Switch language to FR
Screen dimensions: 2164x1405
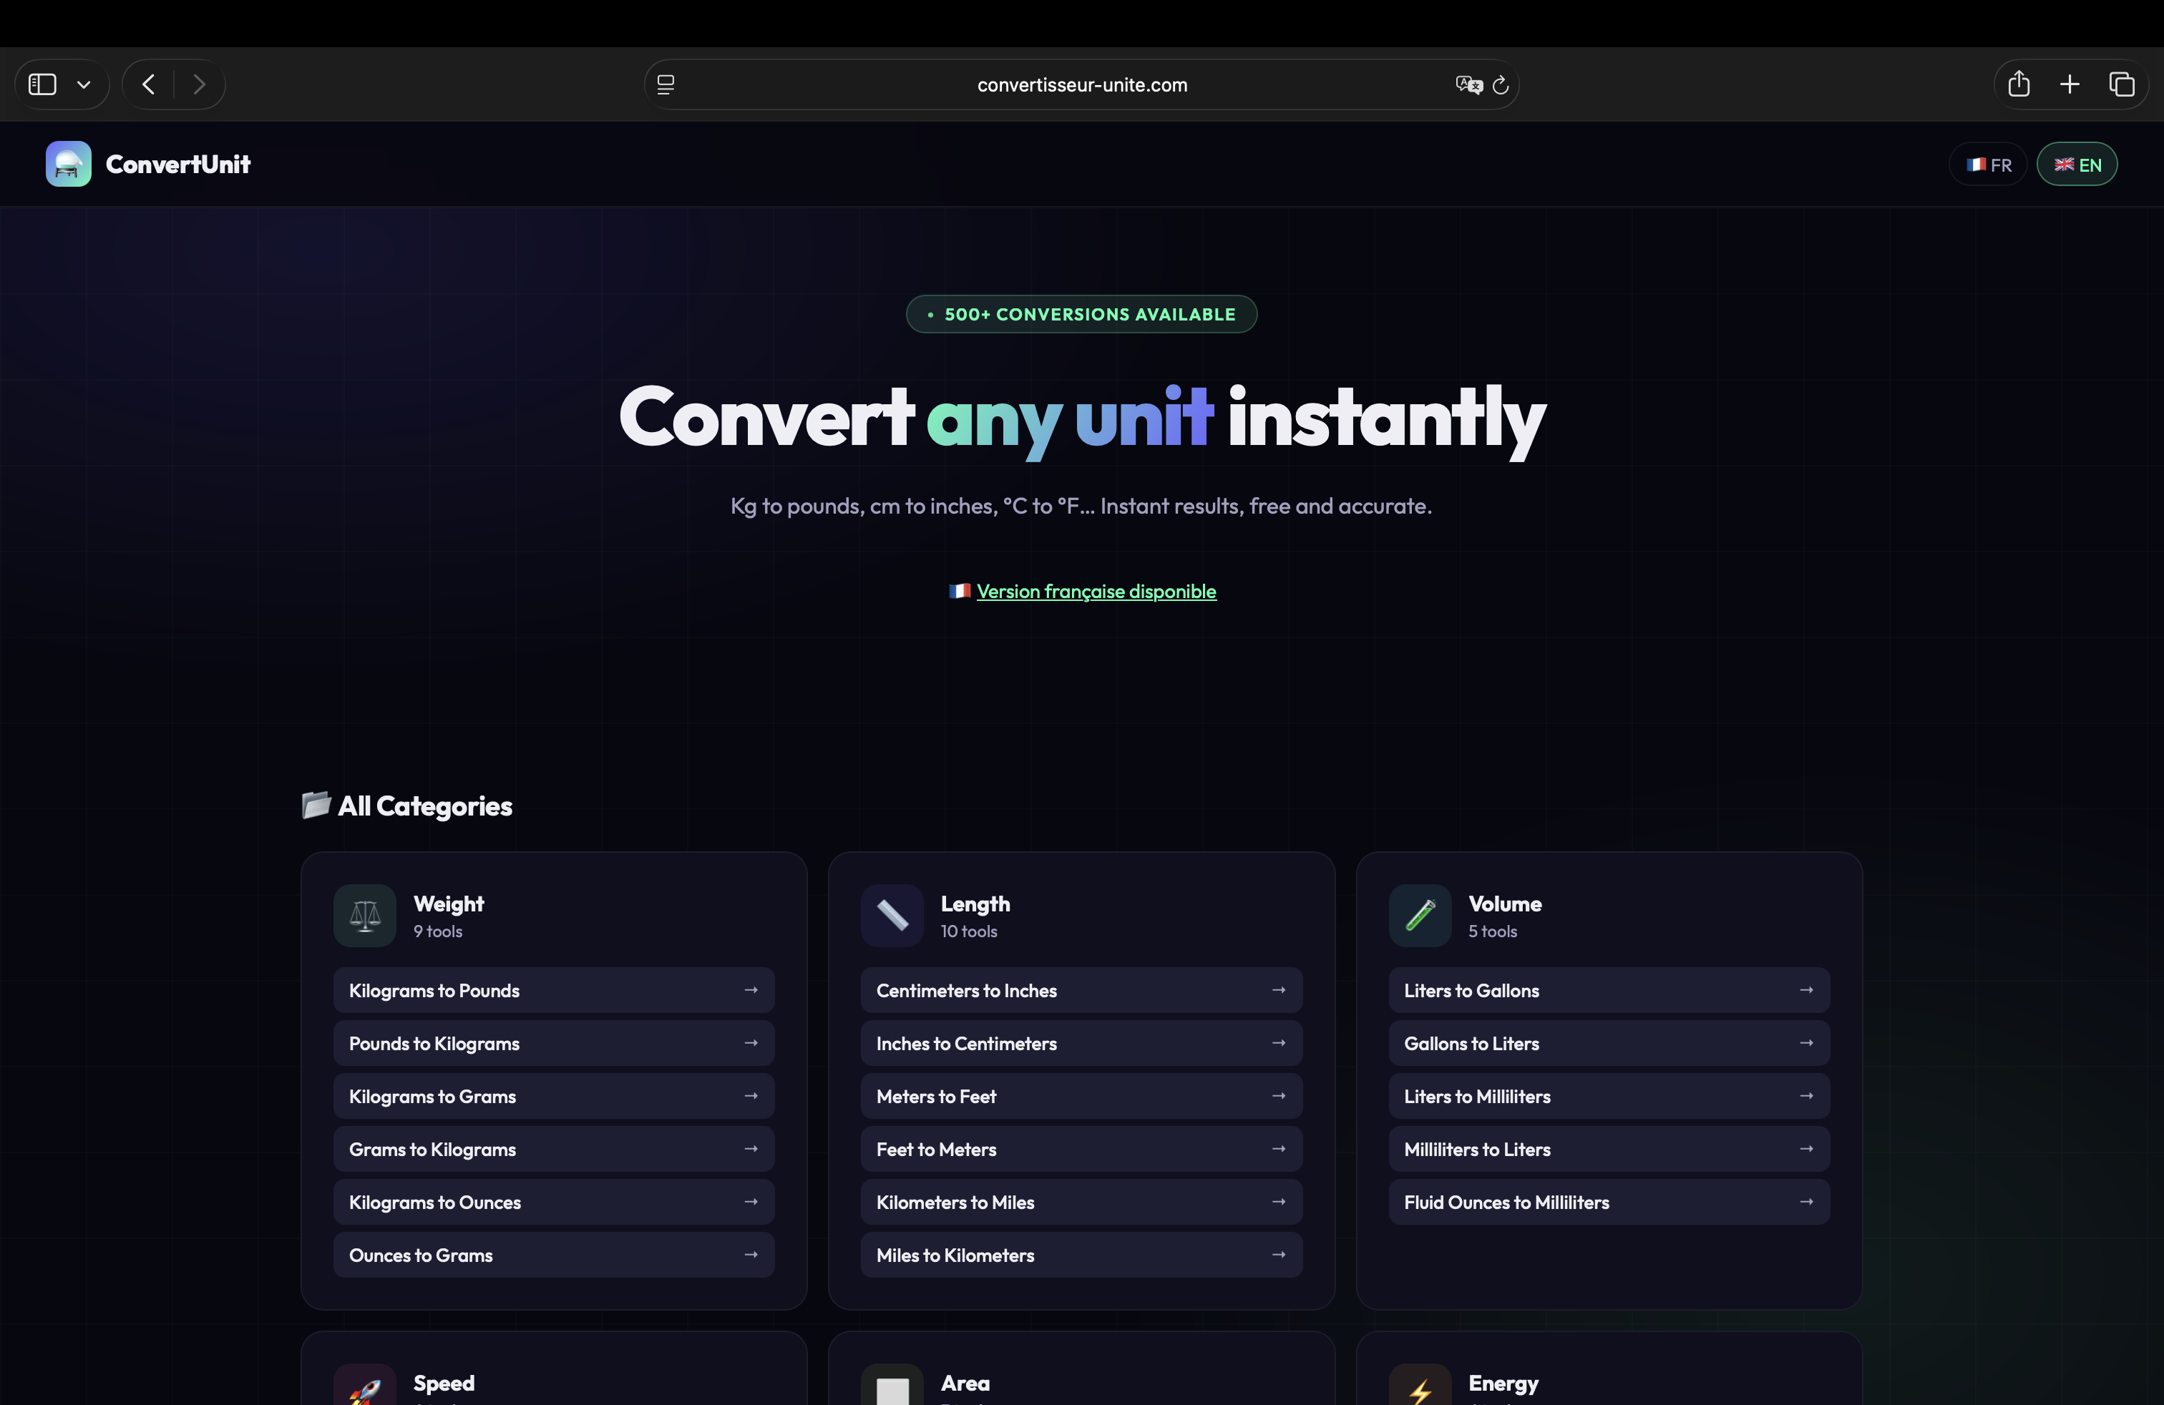[x=1988, y=165]
